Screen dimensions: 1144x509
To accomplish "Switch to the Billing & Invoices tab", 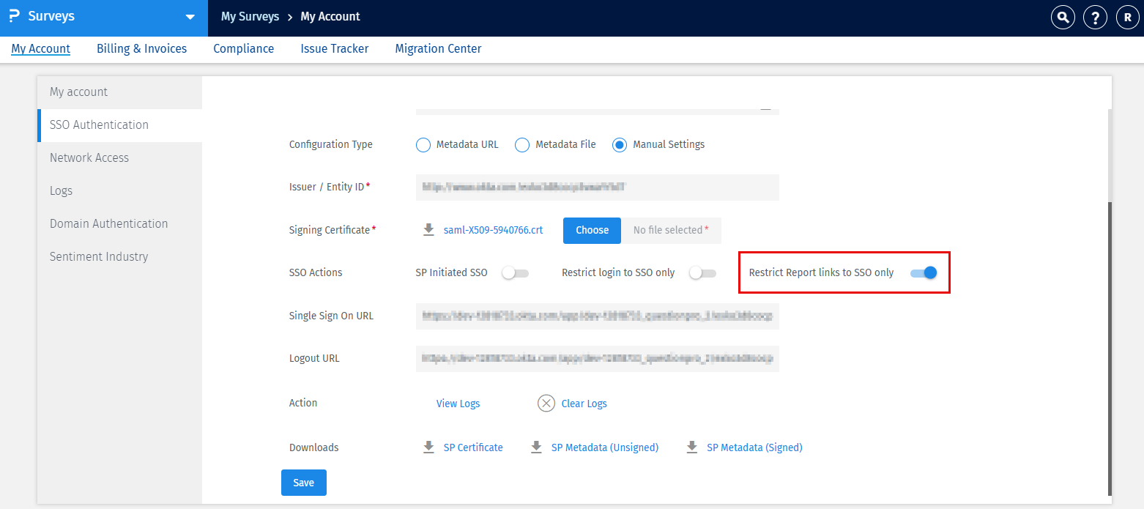I will 141,48.
